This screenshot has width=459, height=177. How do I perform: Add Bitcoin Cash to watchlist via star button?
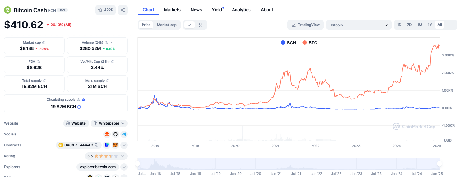pos(105,10)
